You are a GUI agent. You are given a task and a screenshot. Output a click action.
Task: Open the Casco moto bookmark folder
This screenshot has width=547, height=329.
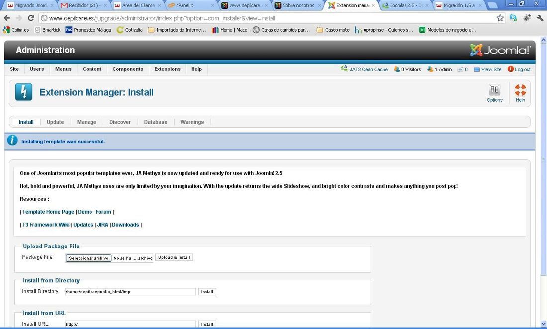click(333, 30)
